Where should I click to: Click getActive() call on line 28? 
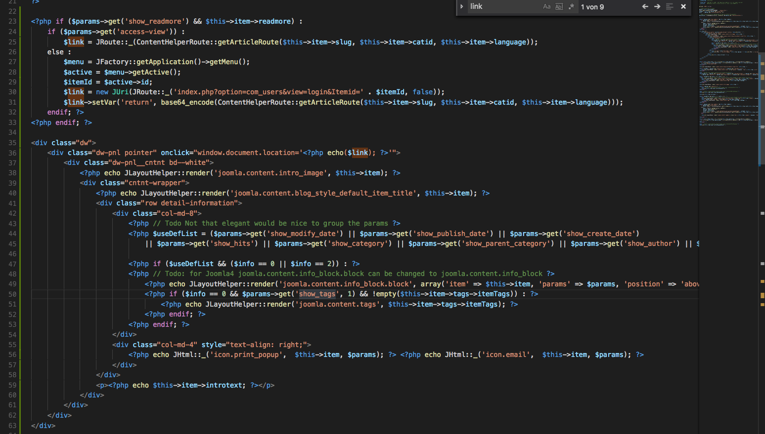(x=155, y=72)
